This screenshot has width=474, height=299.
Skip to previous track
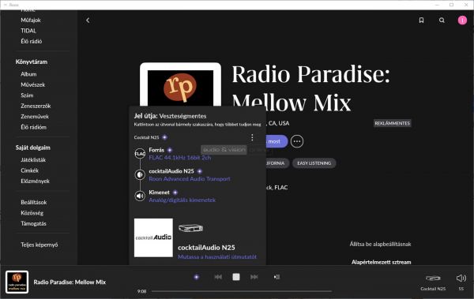(x=218, y=277)
